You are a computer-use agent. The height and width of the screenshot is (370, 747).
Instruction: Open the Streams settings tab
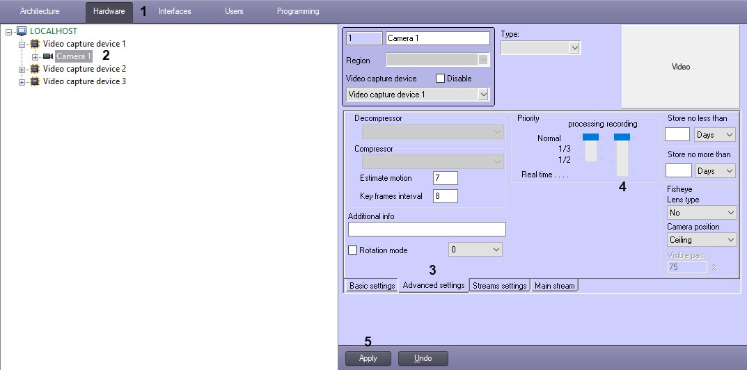point(499,286)
